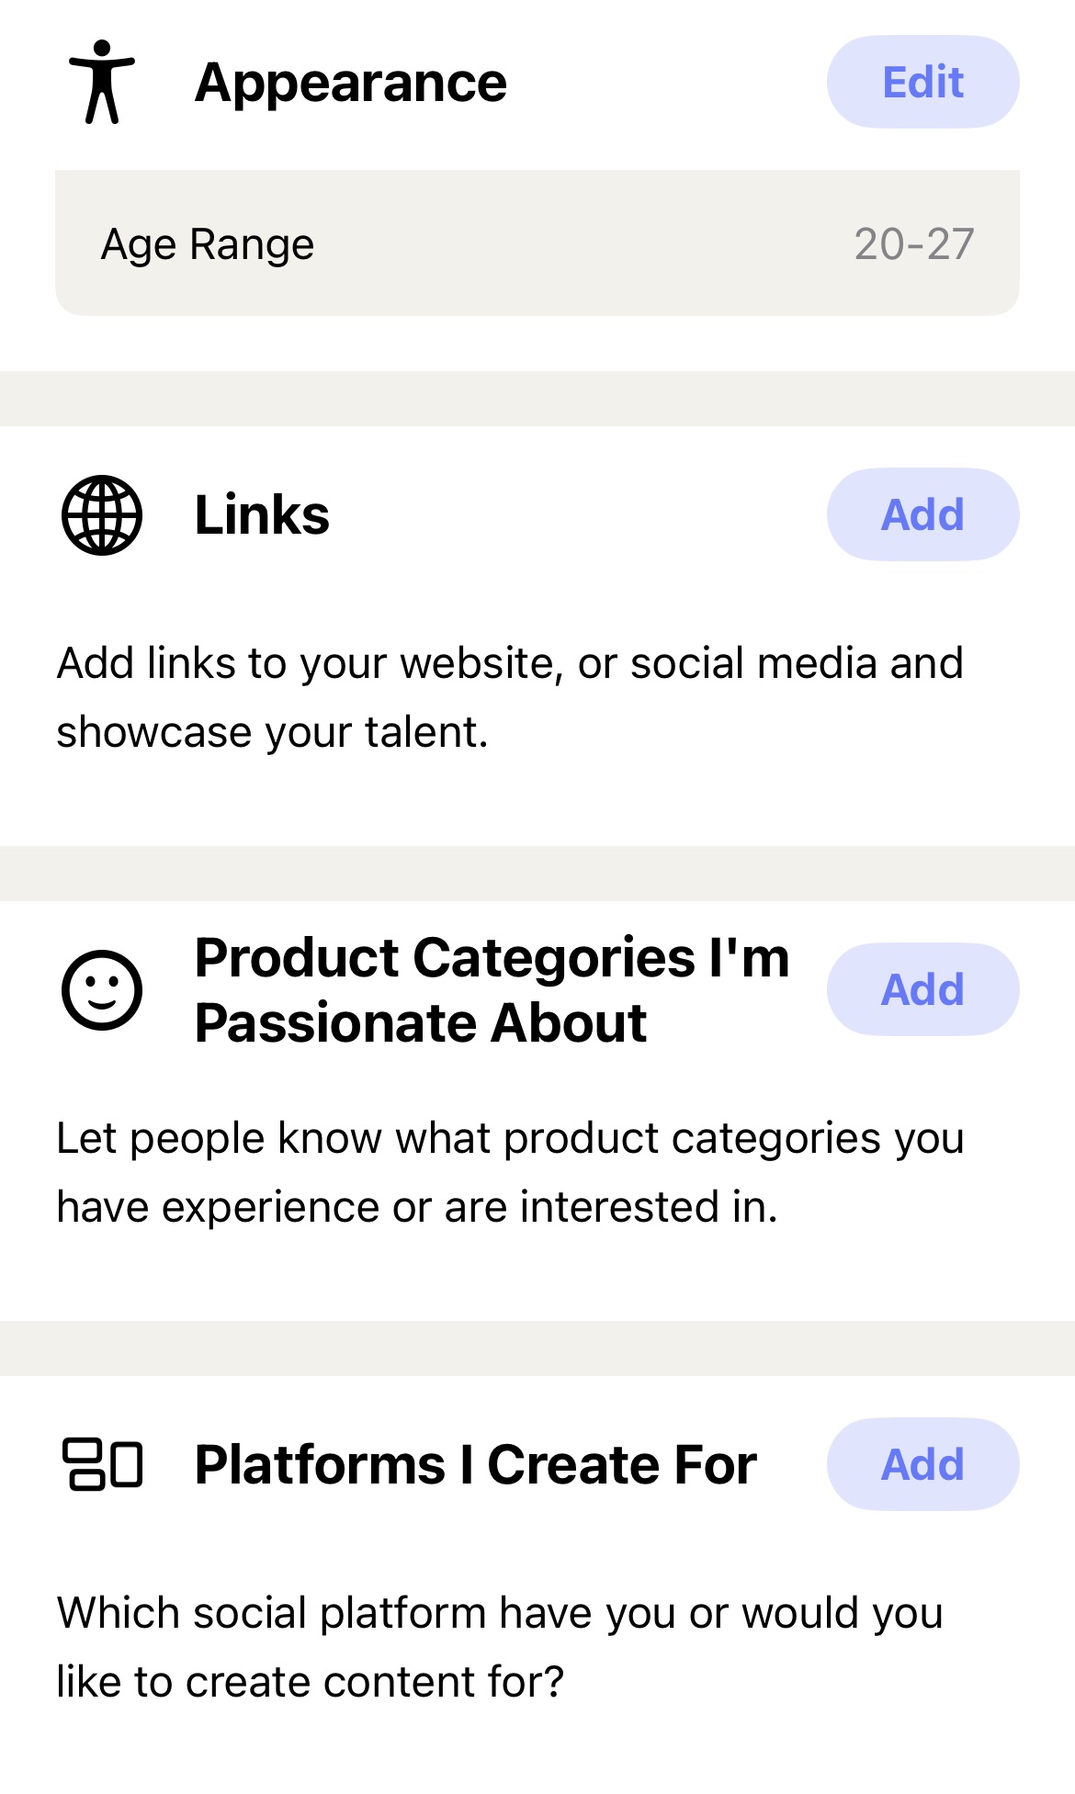Image resolution: width=1075 pixels, height=1794 pixels.
Task: Add a new link in Links
Action: pyautogui.click(x=922, y=514)
